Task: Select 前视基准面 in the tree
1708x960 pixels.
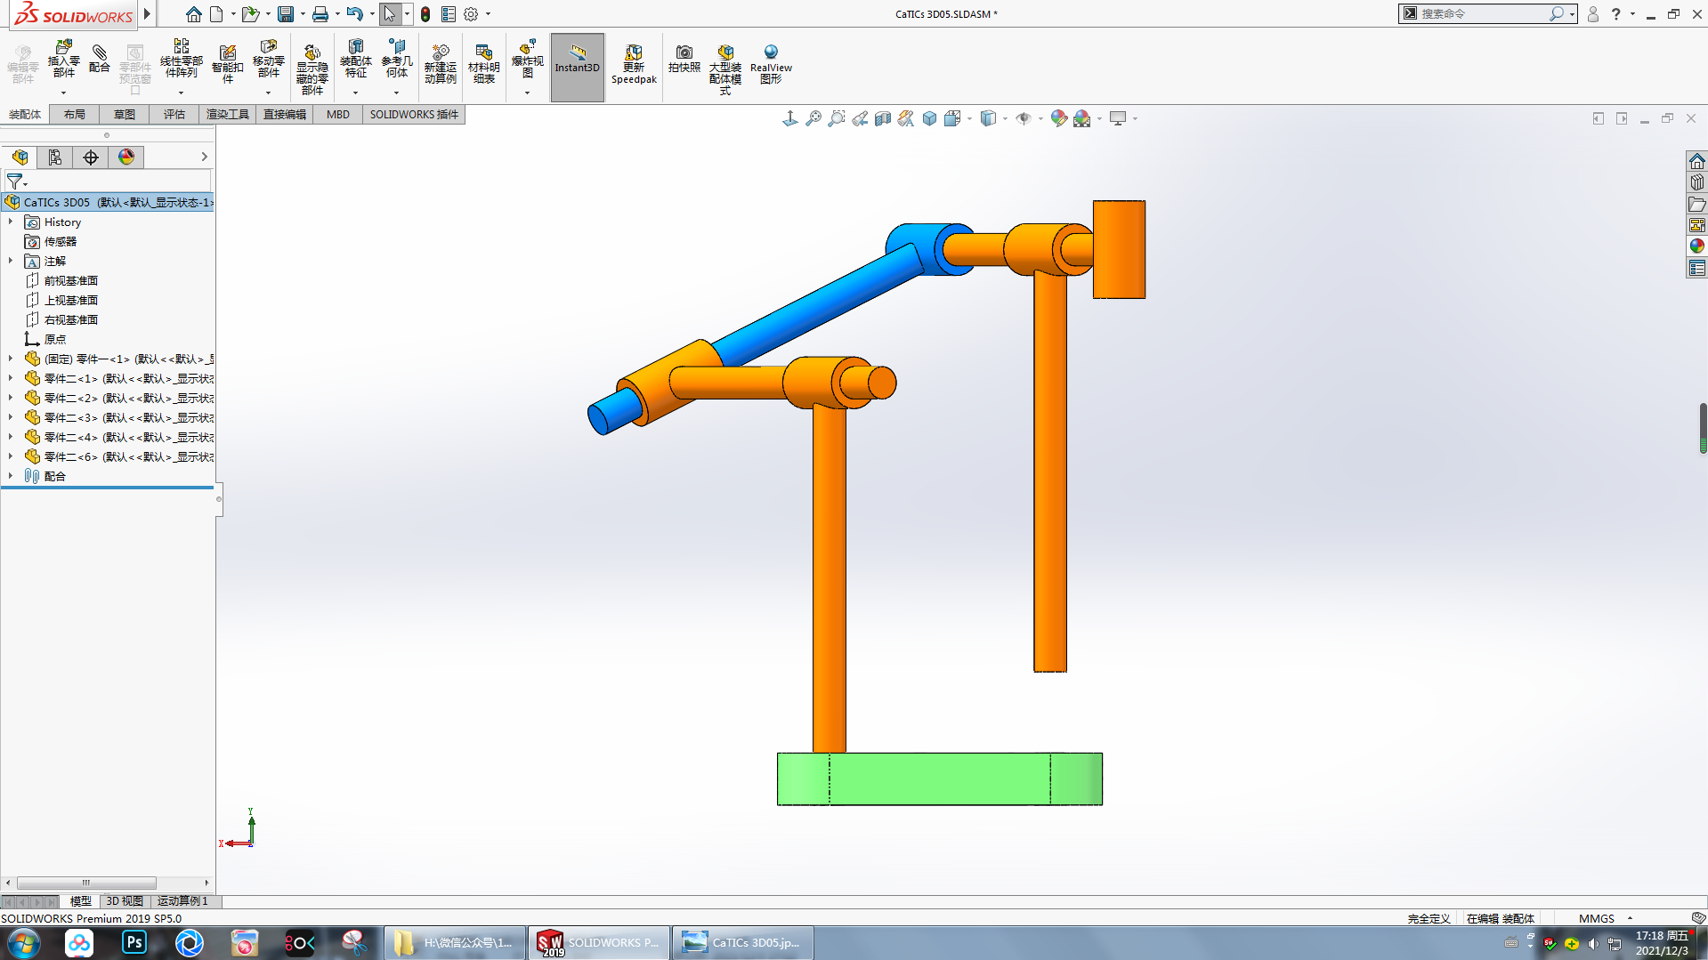Action: click(x=70, y=280)
